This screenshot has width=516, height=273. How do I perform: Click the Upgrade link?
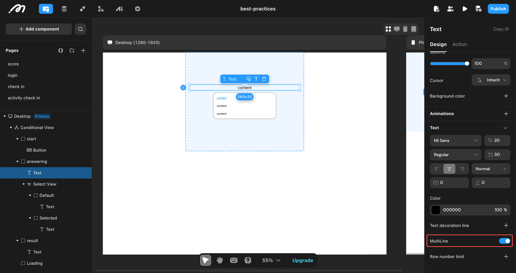[x=303, y=260]
